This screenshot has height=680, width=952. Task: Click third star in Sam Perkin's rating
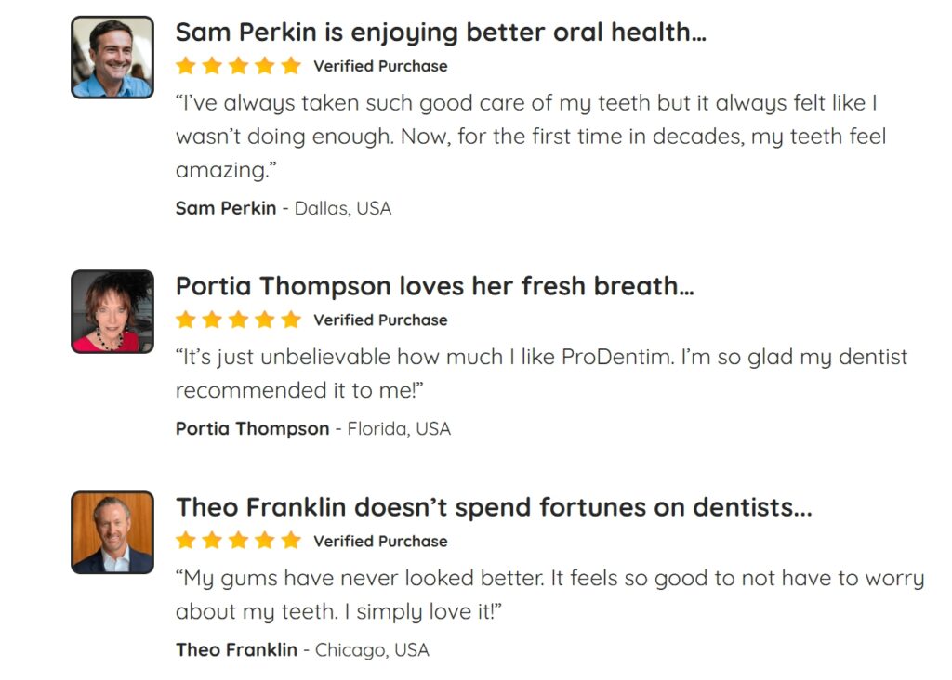[x=239, y=66]
